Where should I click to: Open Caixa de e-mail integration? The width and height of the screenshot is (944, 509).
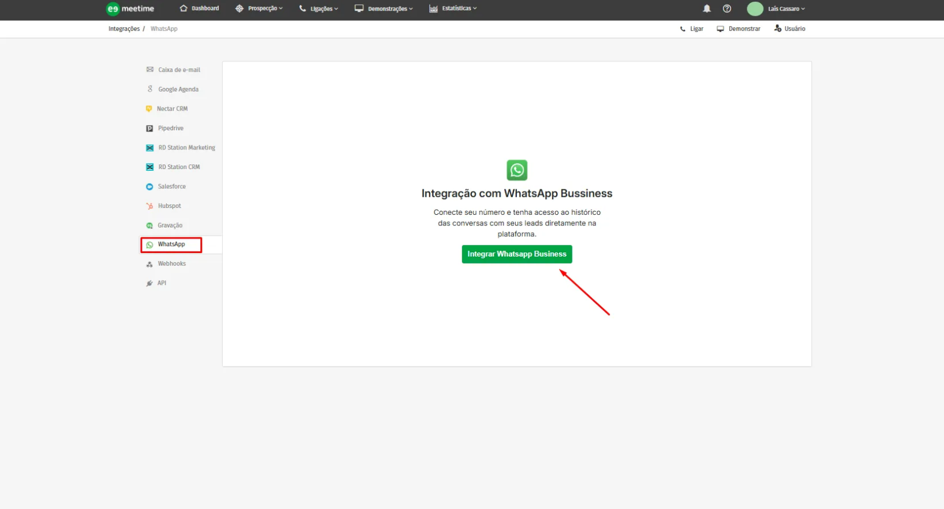pyautogui.click(x=179, y=69)
